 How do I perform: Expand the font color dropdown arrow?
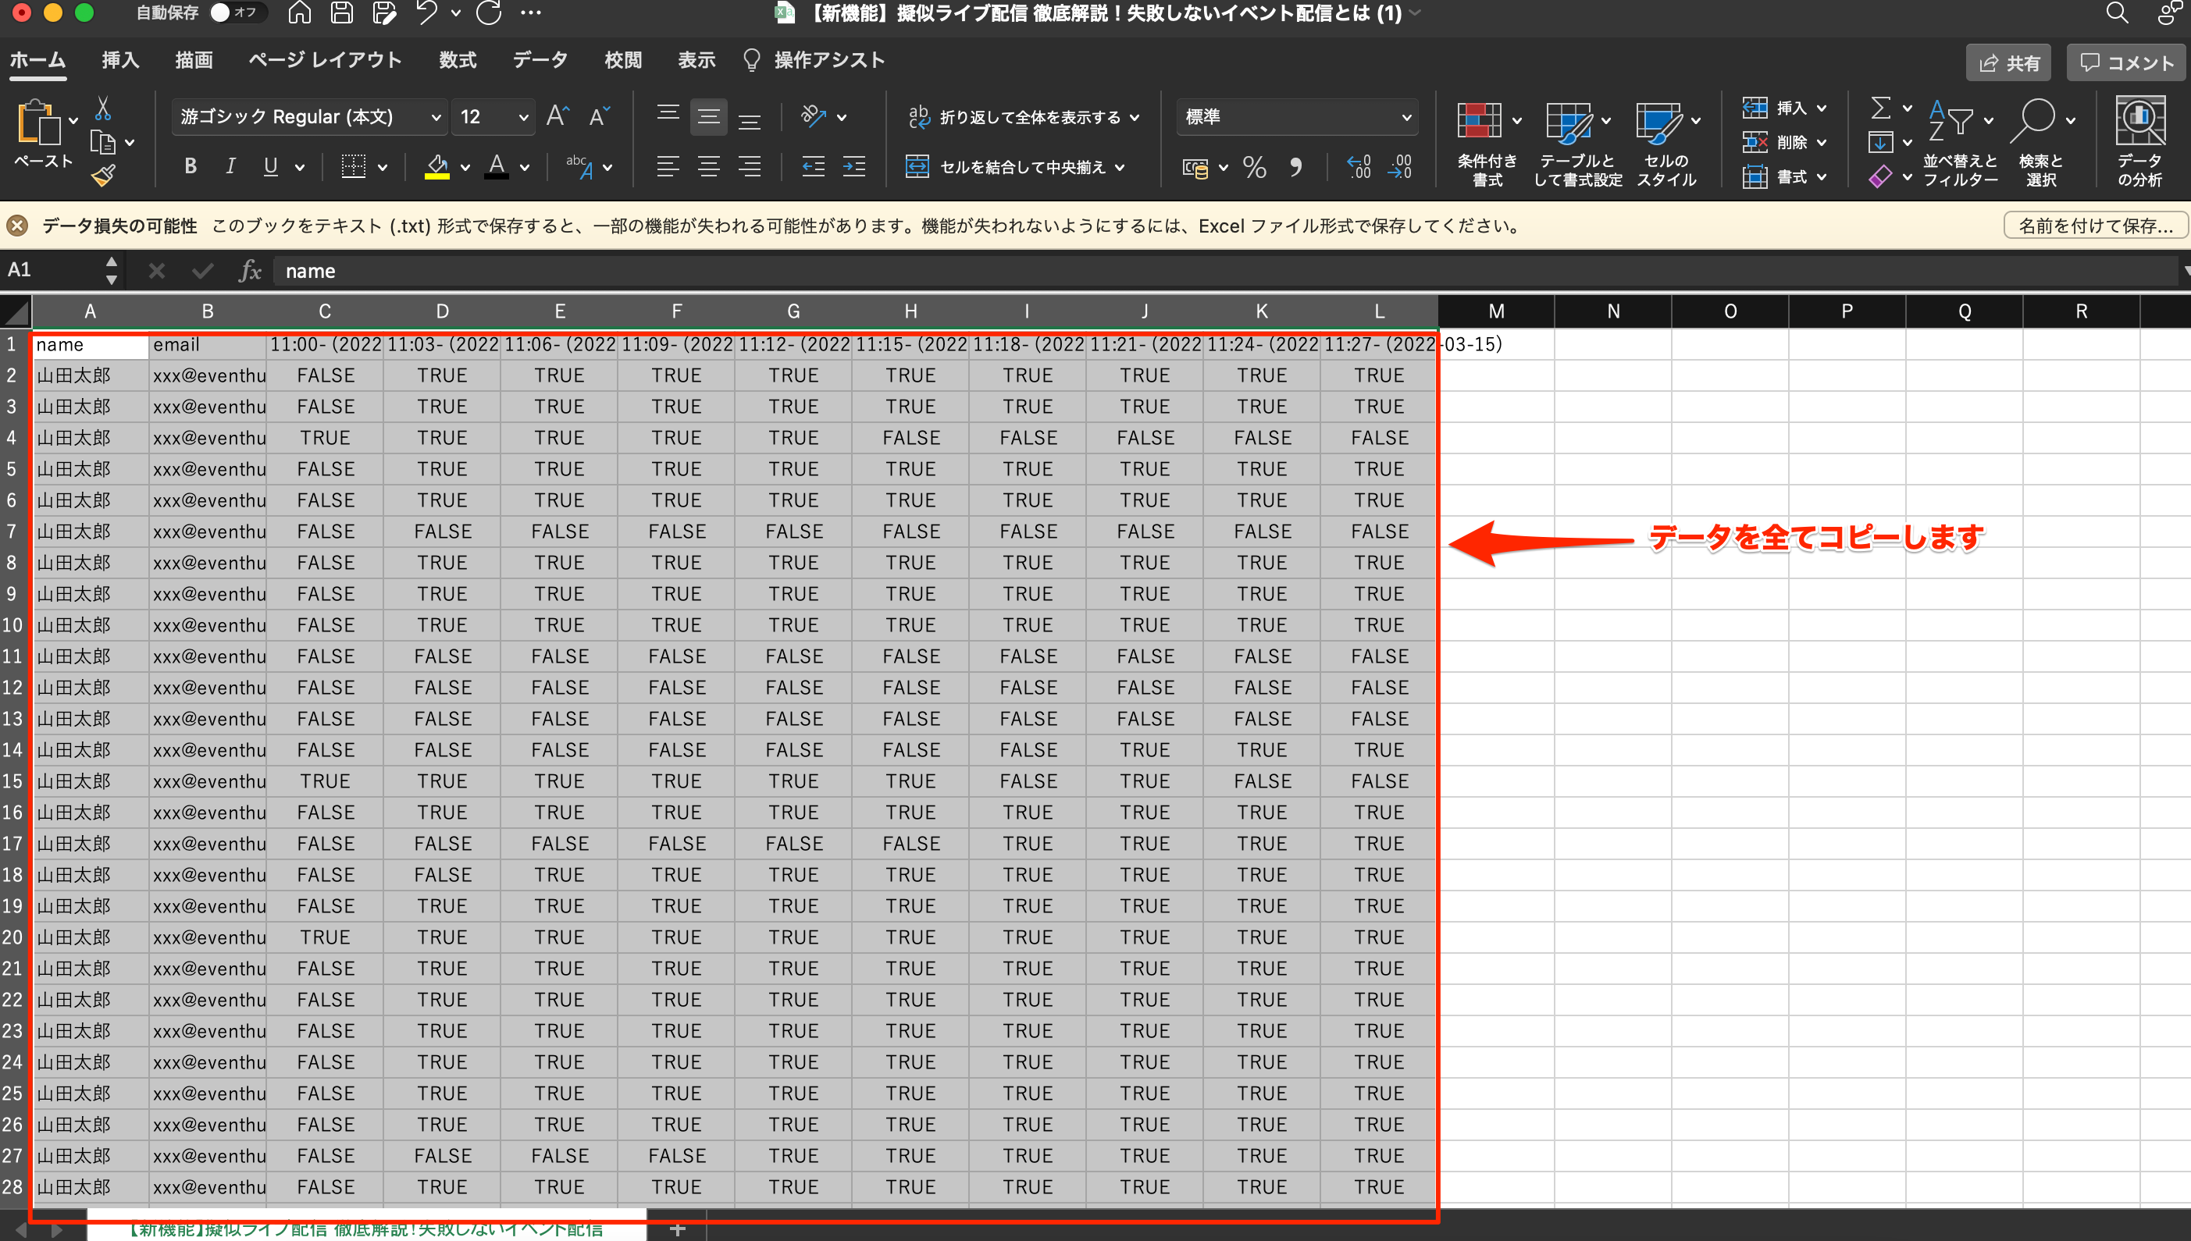(x=524, y=167)
